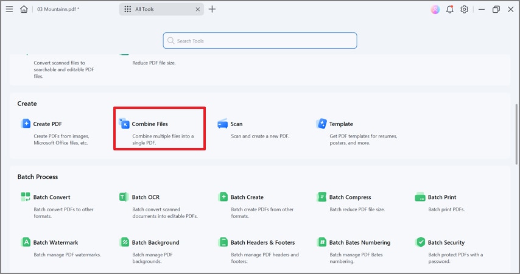The width and height of the screenshot is (520, 274).
Task: Open the notifications bell
Action: click(x=450, y=9)
